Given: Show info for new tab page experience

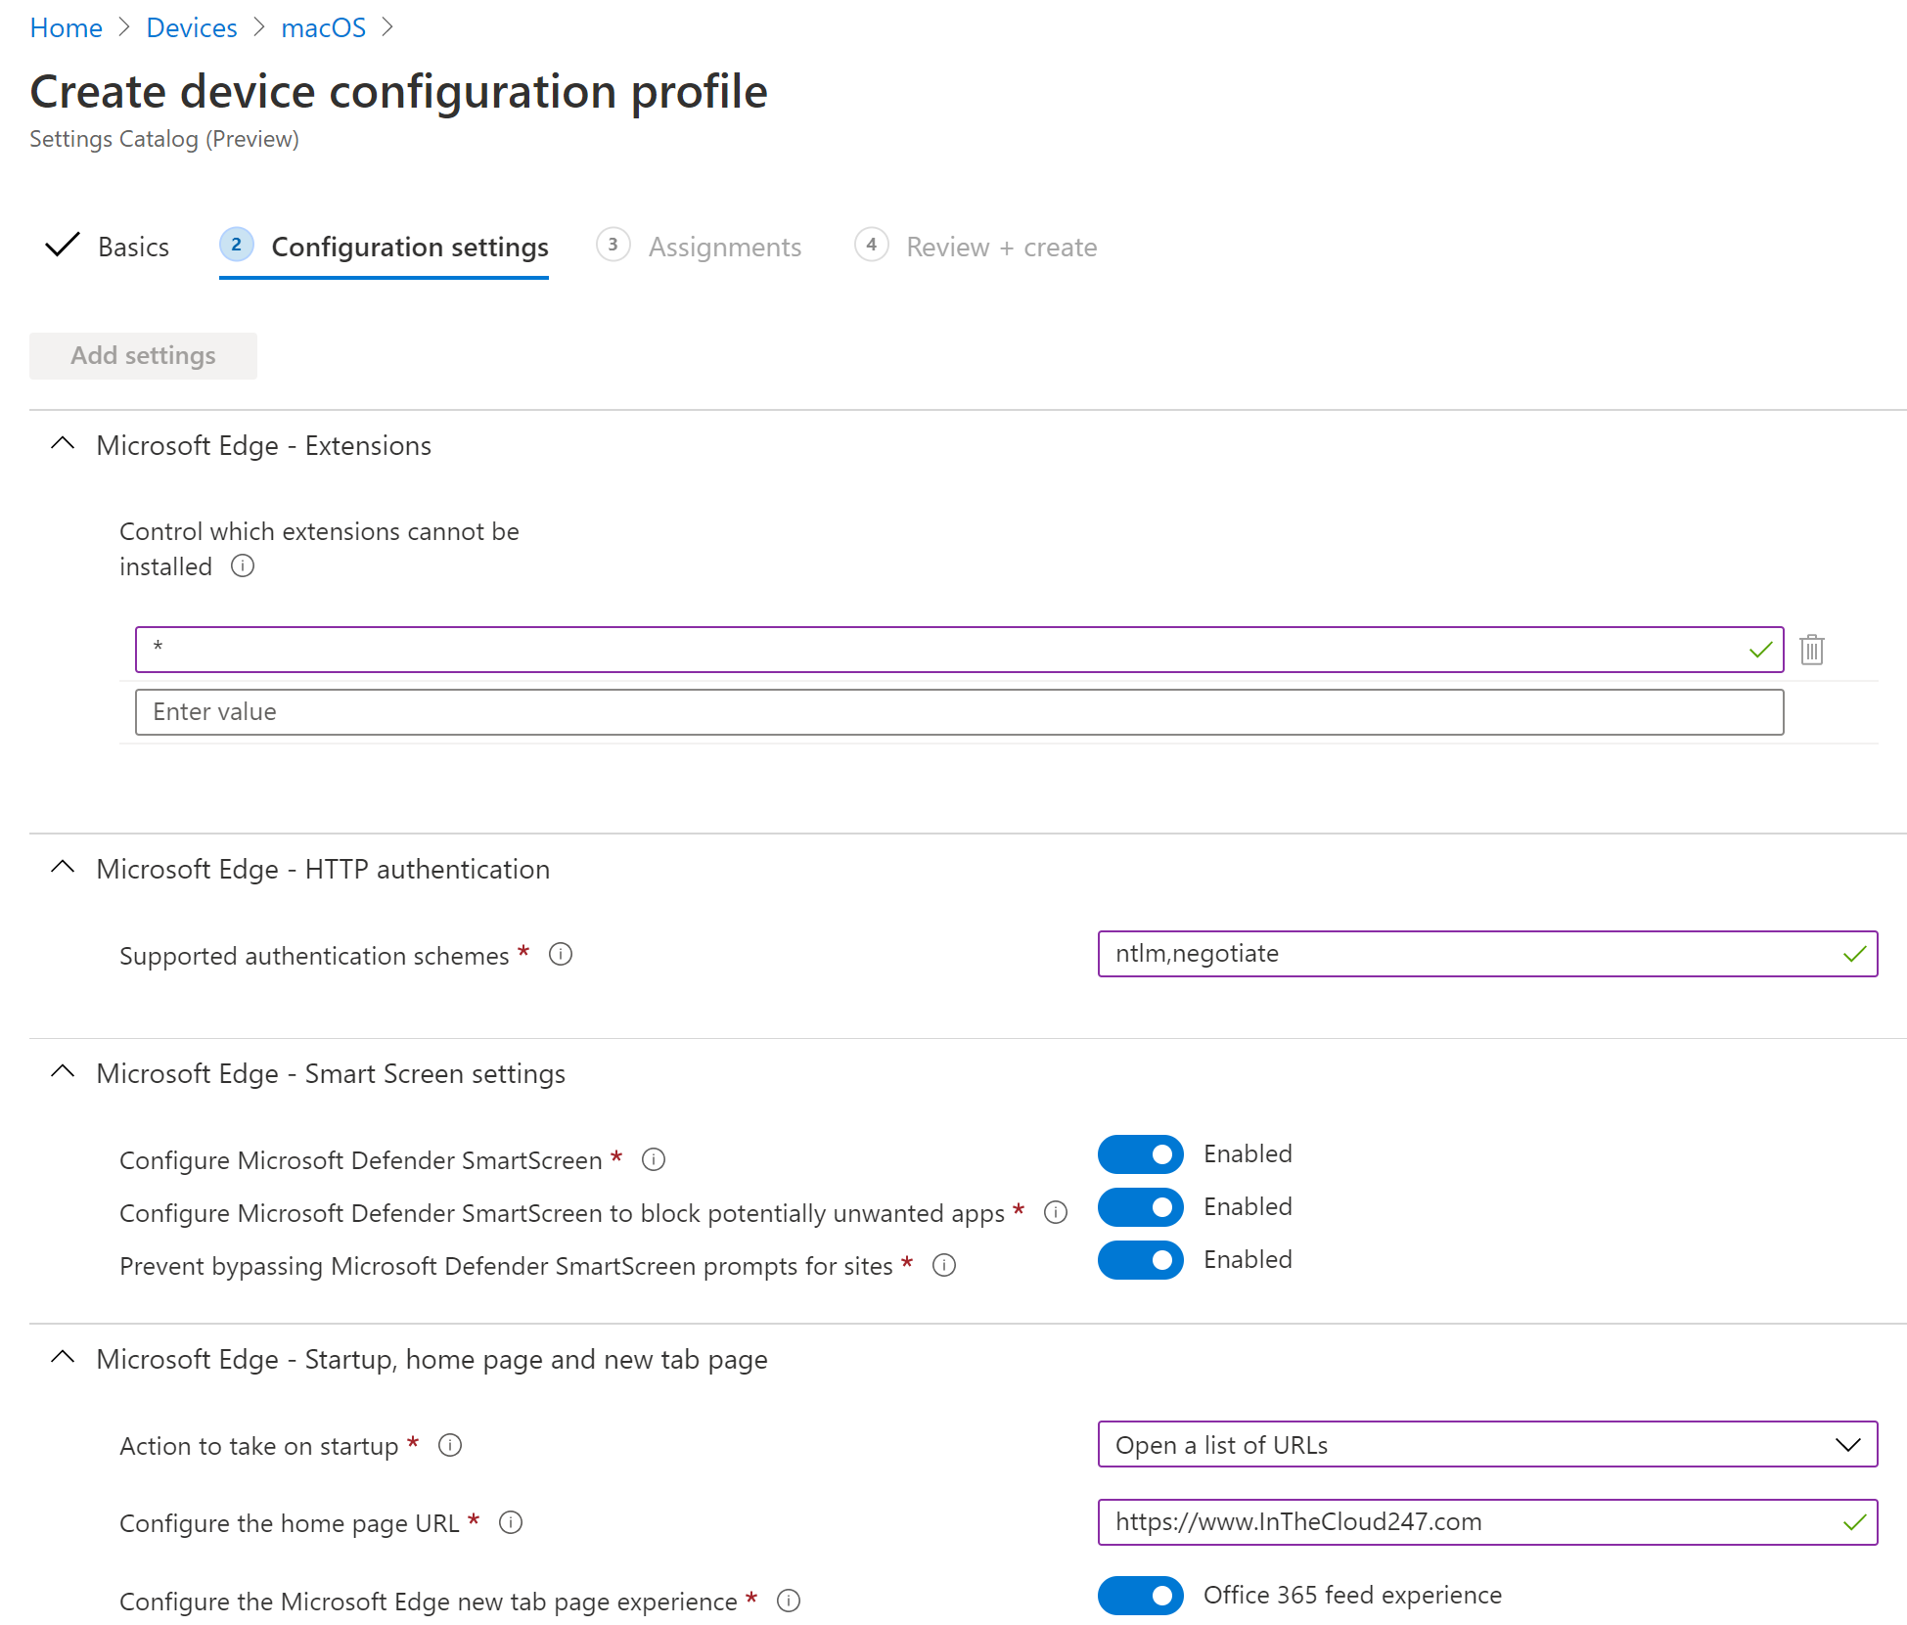Looking at the screenshot, I should click(x=789, y=1601).
